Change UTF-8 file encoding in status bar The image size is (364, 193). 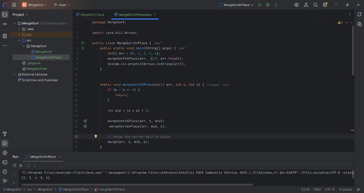click(329, 189)
